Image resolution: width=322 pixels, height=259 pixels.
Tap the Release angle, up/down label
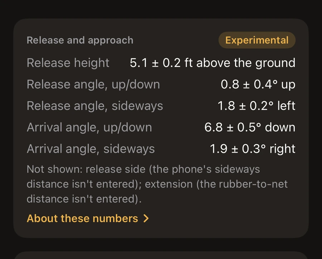coord(93,84)
